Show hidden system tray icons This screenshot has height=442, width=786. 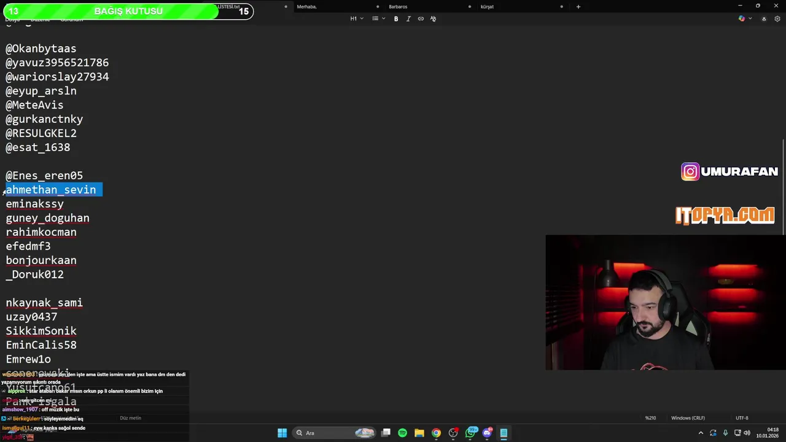[x=701, y=433]
